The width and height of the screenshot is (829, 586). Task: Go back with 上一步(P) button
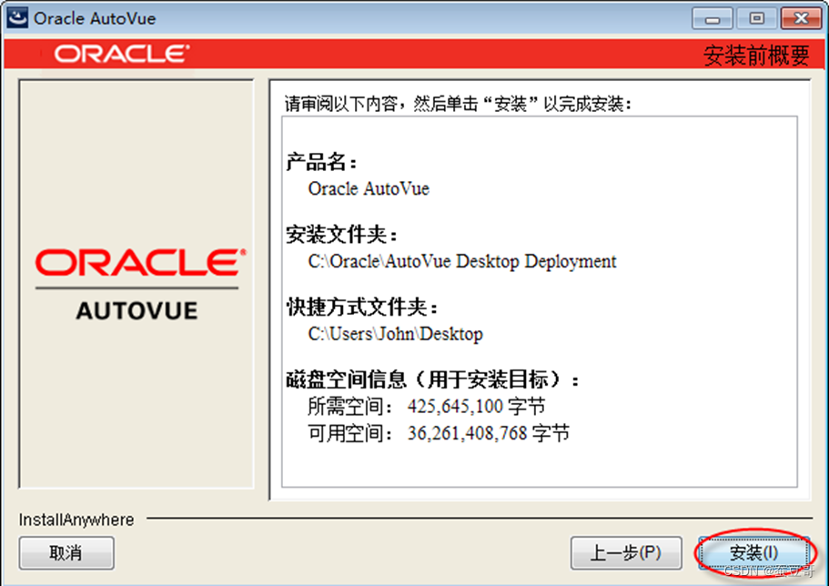pyautogui.click(x=626, y=553)
